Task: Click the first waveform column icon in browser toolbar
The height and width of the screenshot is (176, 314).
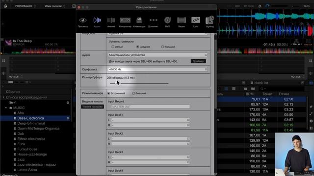Action: pyautogui.click(x=245, y=88)
